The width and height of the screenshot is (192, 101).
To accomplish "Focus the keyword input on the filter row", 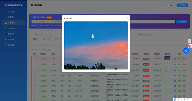I will (x=149, y=34).
